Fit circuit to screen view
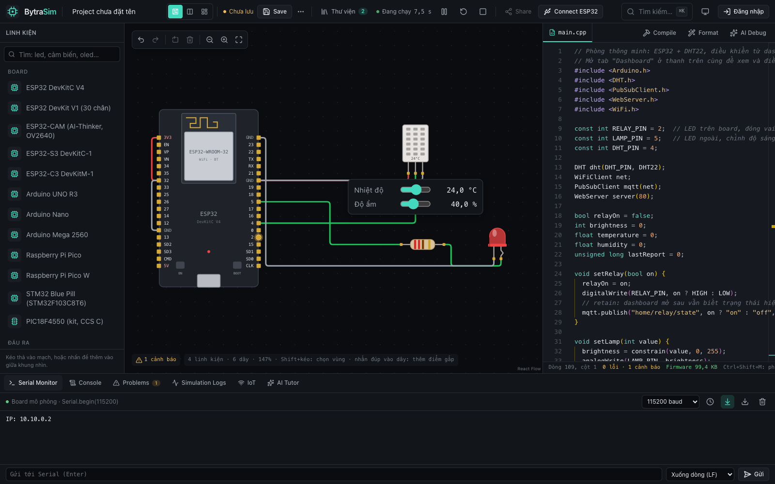775x484 pixels. coord(239,40)
